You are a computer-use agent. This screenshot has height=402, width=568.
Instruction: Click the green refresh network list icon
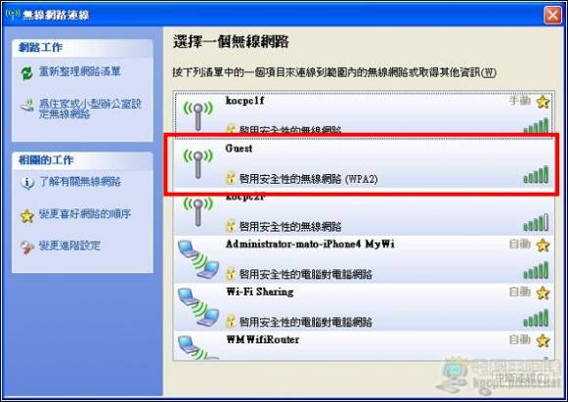(26, 72)
